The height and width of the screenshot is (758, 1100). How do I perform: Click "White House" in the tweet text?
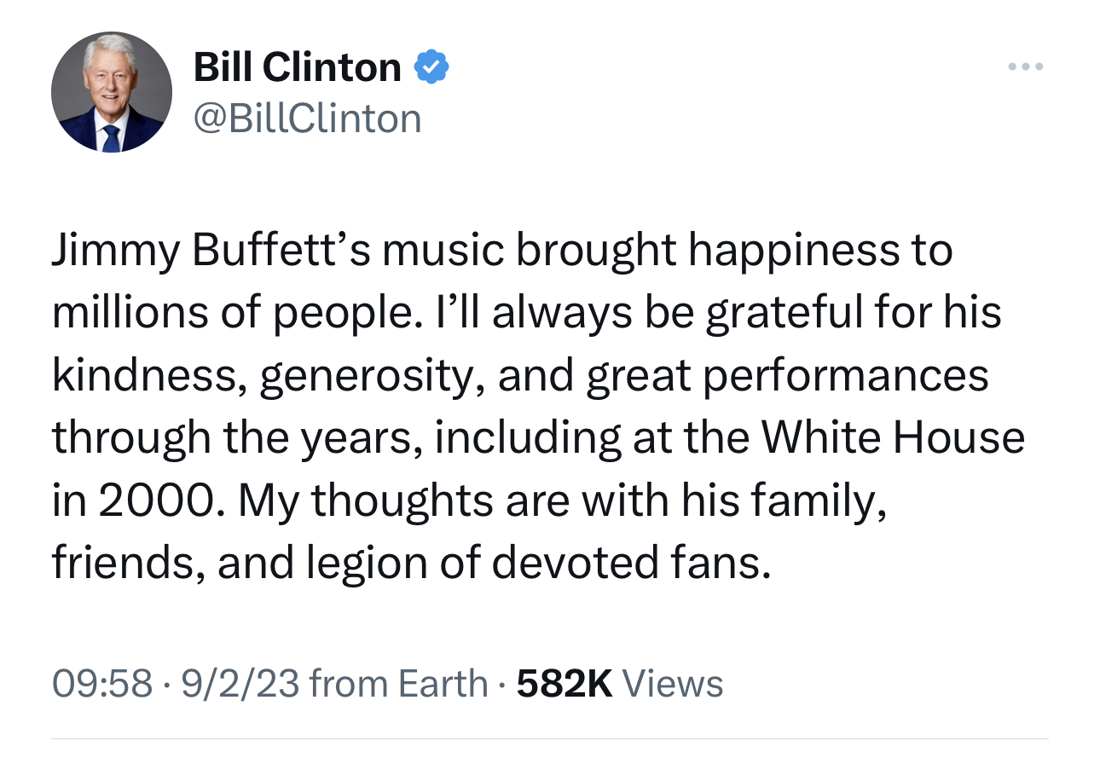(892, 438)
